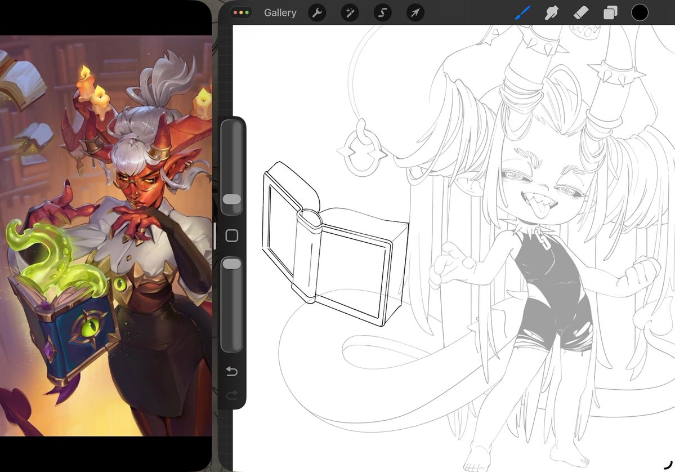Click the three-dot multitasking control
Viewport: 675px width, 472px height.
tap(241, 12)
